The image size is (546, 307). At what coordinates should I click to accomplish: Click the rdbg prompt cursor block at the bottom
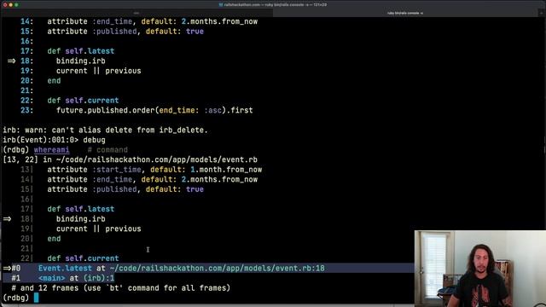(x=36, y=298)
